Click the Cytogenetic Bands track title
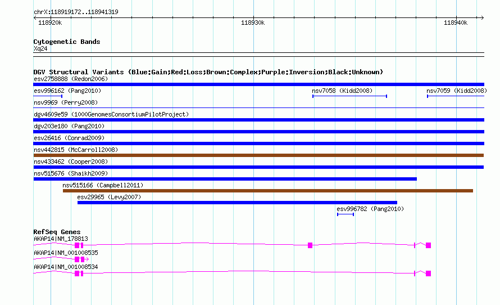This screenshot has height=305, width=500. coord(67,42)
